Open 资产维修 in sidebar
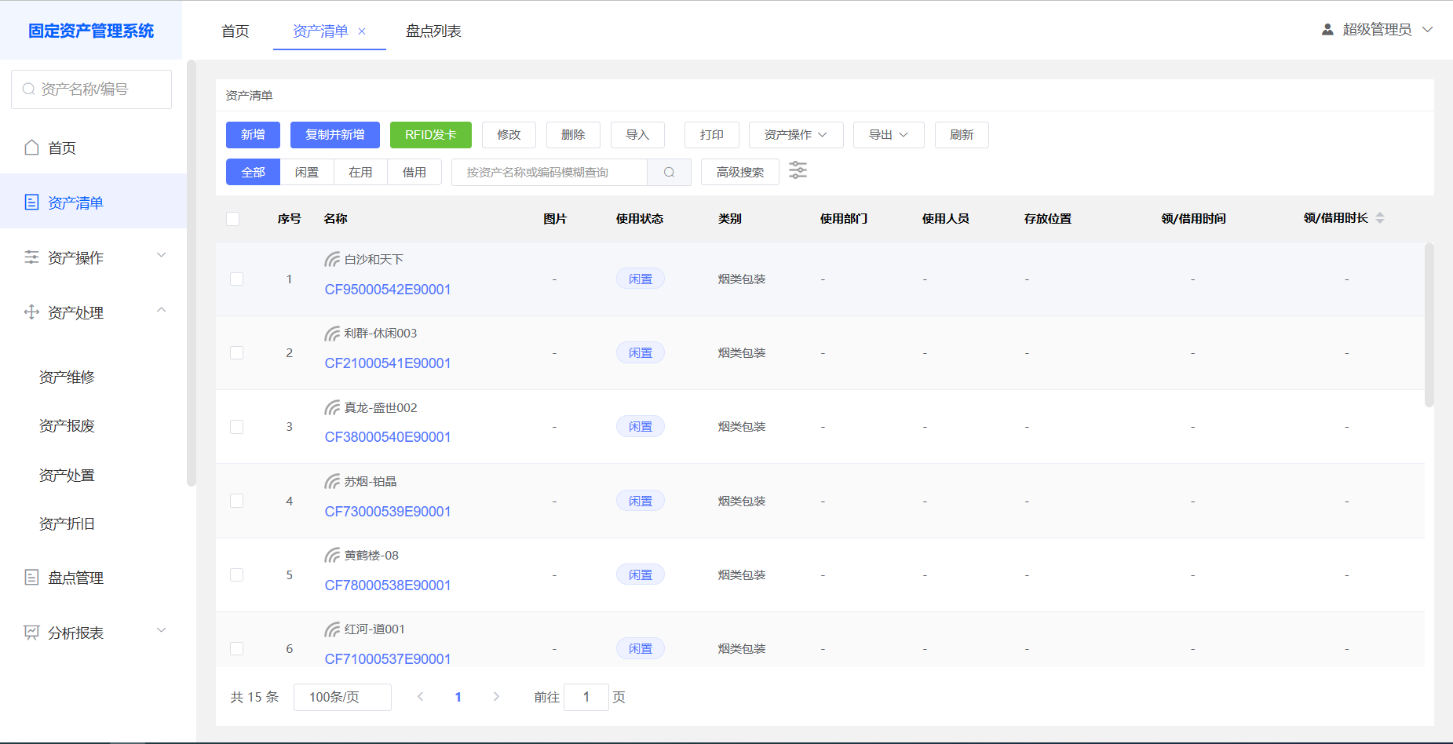The width and height of the screenshot is (1453, 744). pyautogui.click(x=67, y=377)
